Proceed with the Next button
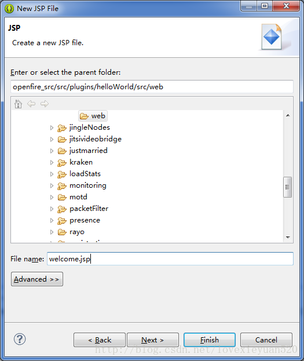 click(x=153, y=340)
